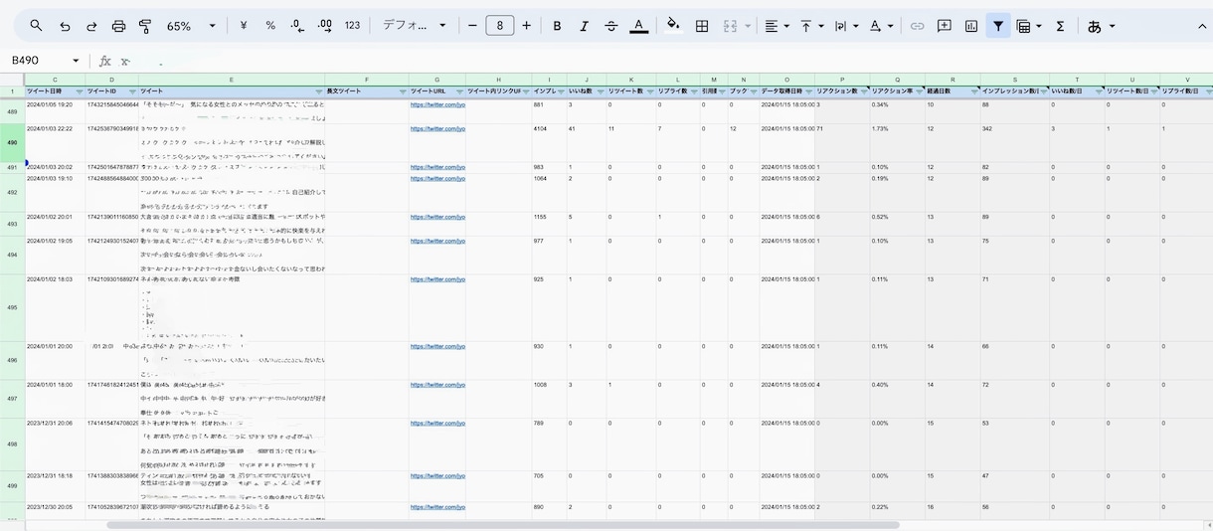Click the text color button
This screenshot has height=531, width=1213.
[x=638, y=26]
